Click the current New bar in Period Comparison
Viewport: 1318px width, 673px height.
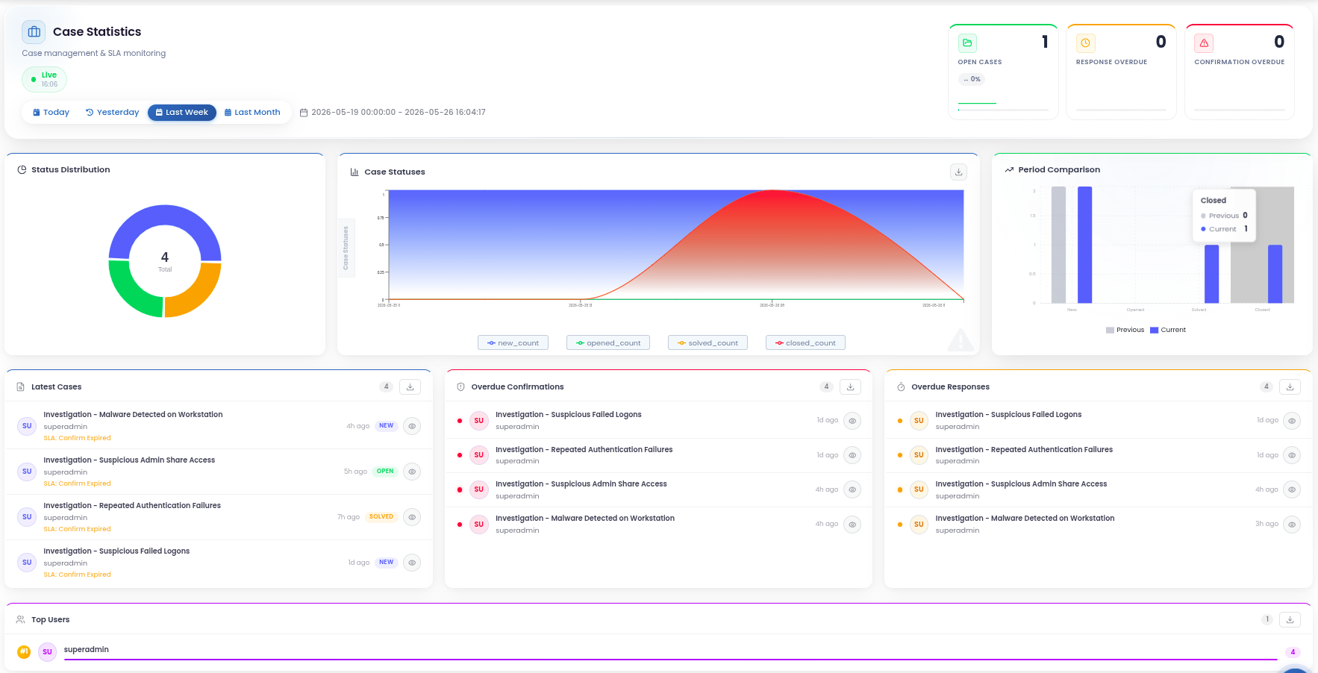coord(1084,245)
